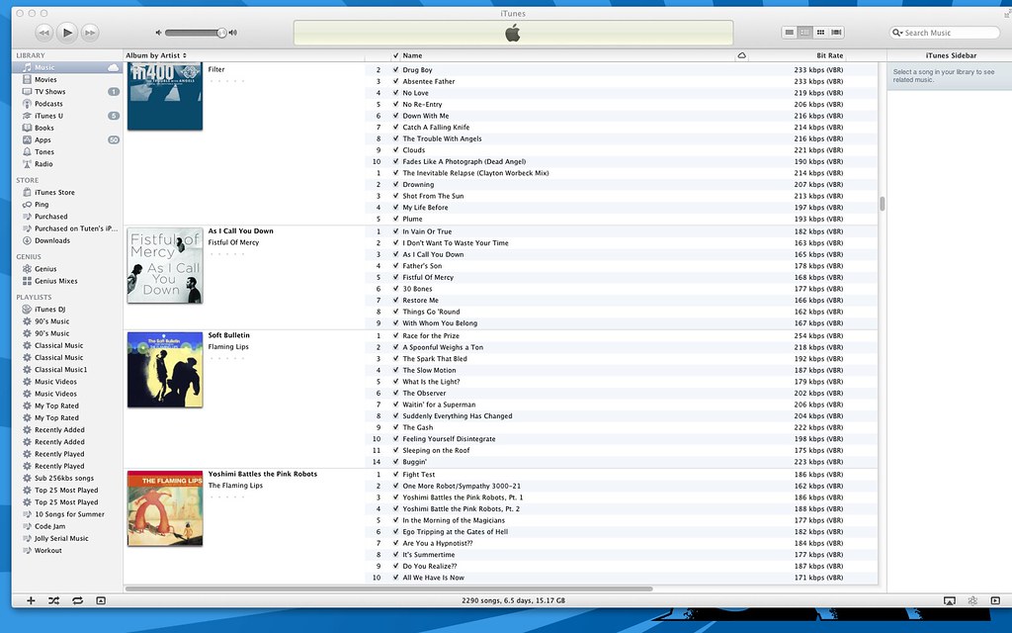Image resolution: width=1012 pixels, height=633 pixels.
Task: Open Podcasts in the sidebar
Action: pos(48,103)
